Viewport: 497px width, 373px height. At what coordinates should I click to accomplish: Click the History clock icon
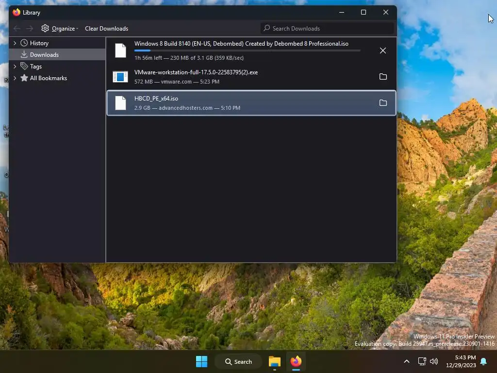tap(24, 43)
